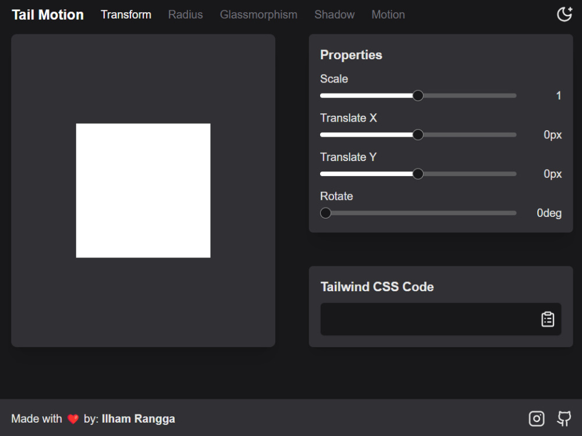
Task: Click the Translate Y slider handle
Action: point(417,174)
